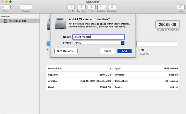
Task: Open the Format dropdown showing APFS
Action: pos(98,43)
